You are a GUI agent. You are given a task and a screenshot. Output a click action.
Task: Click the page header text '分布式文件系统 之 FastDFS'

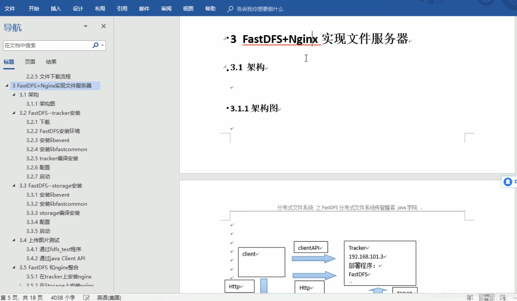click(308, 207)
